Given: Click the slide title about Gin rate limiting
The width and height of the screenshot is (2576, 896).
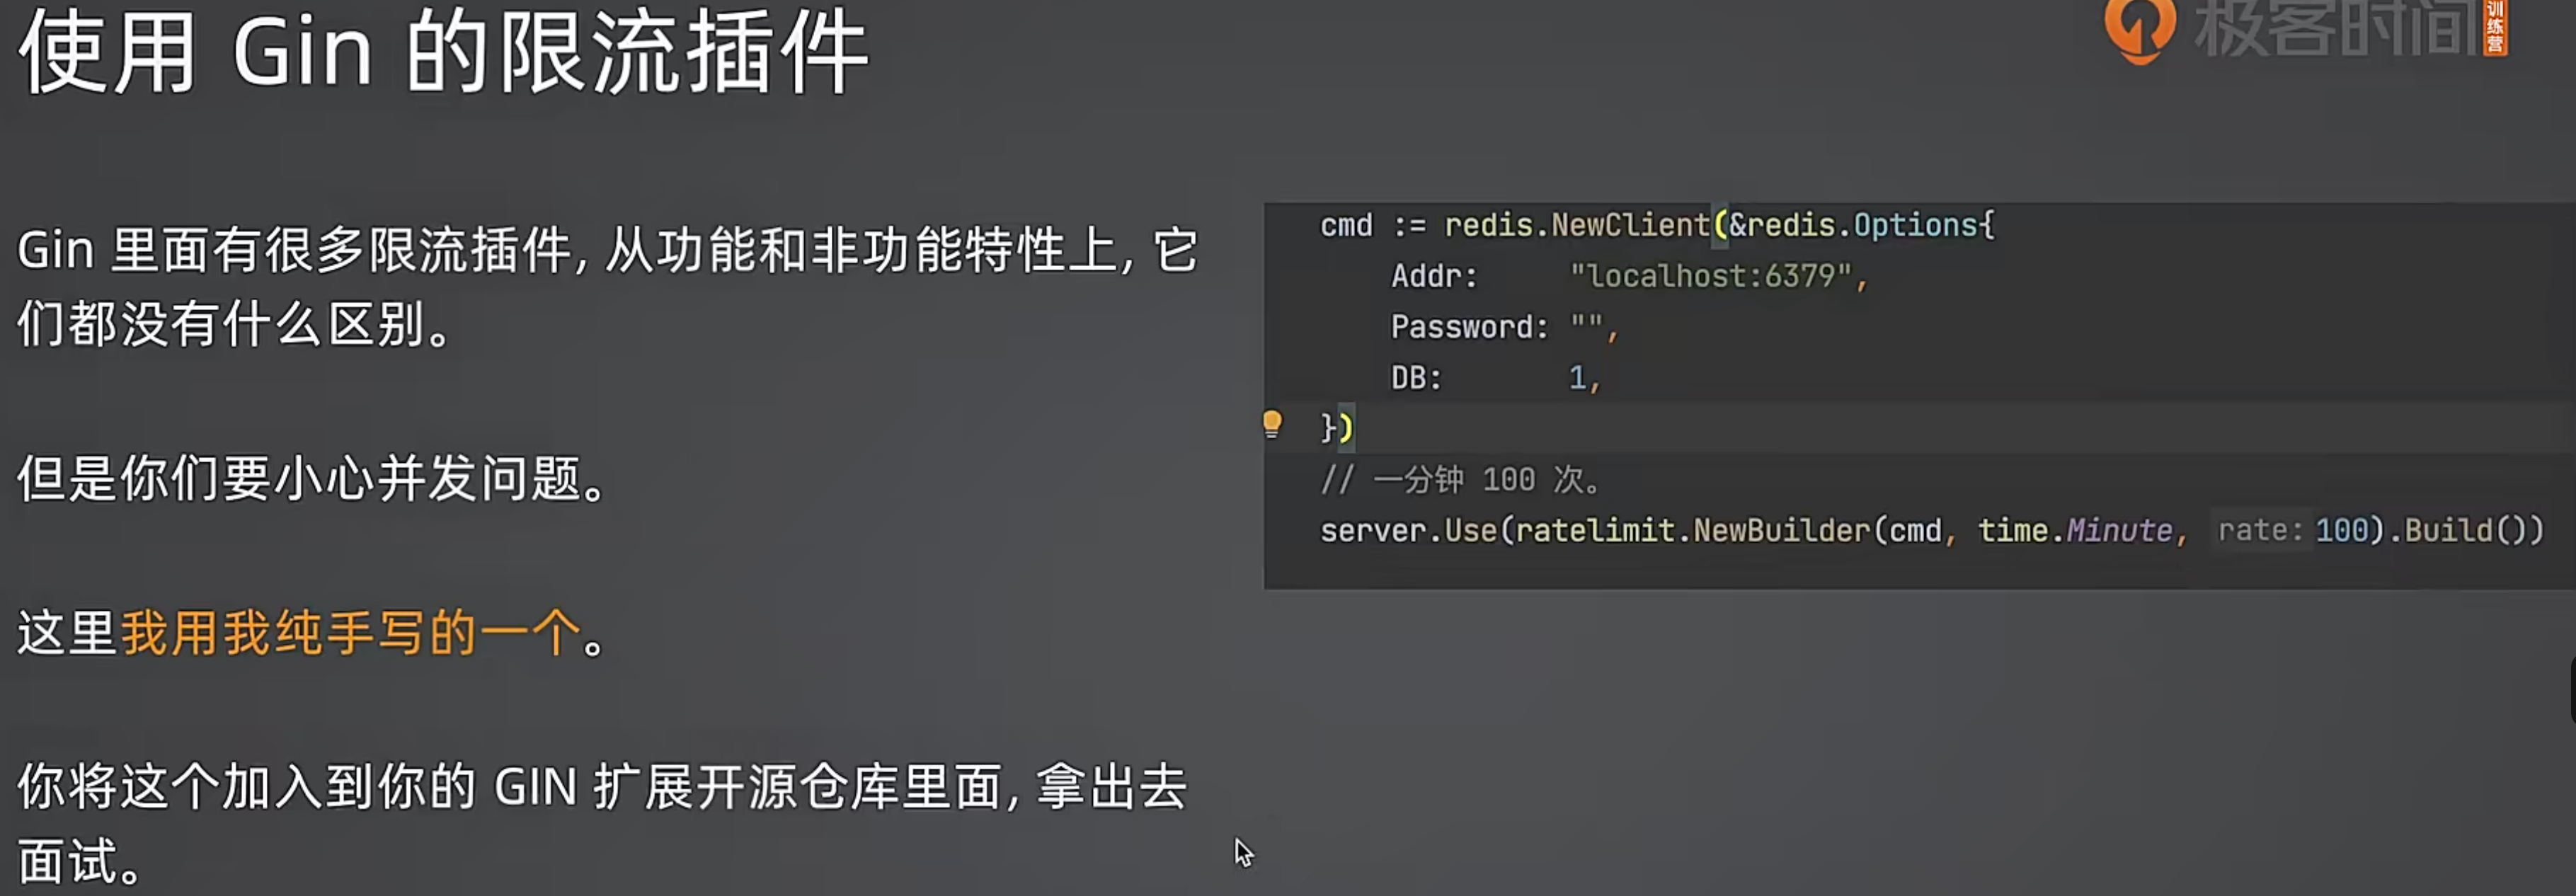Looking at the screenshot, I should tap(444, 52).
